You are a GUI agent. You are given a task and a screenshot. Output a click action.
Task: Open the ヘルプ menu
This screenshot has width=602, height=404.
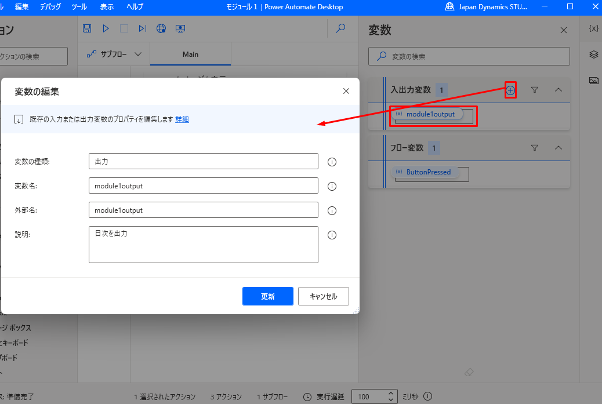135,7
